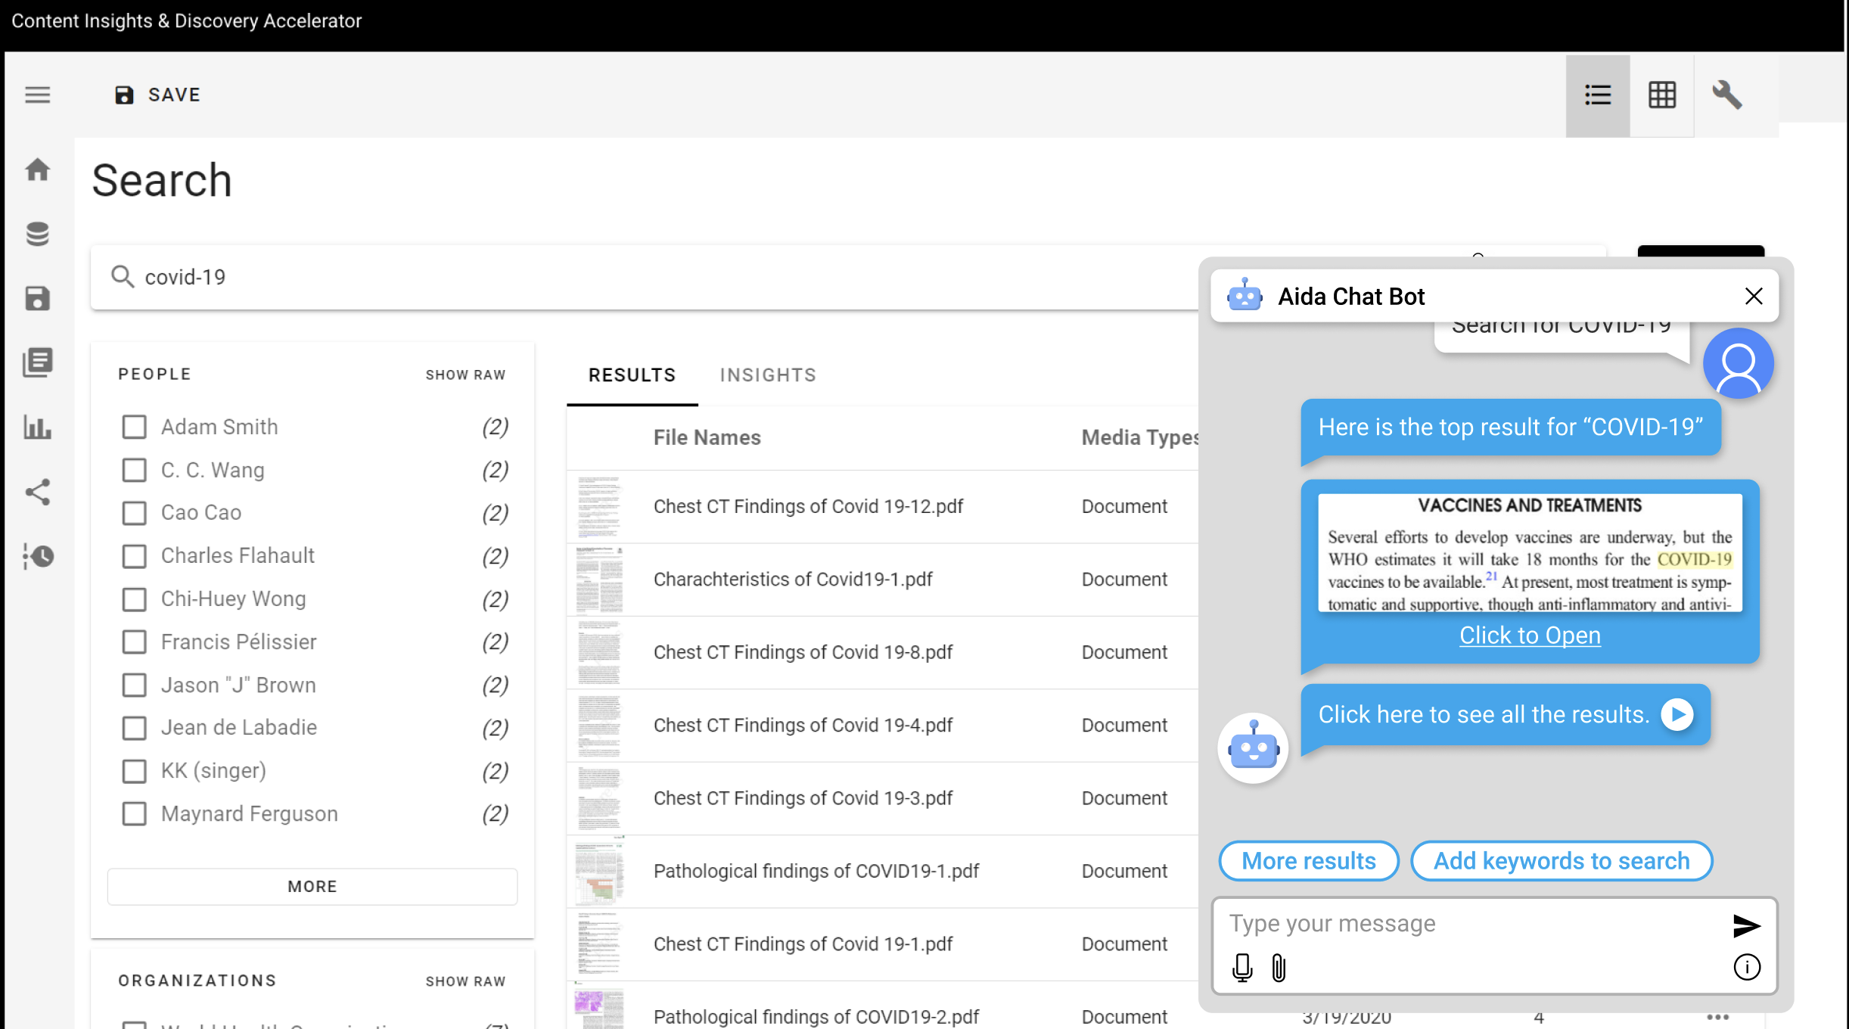This screenshot has height=1029, width=1849.
Task: Open the wrench settings tool
Action: [x=1726, y=95]
